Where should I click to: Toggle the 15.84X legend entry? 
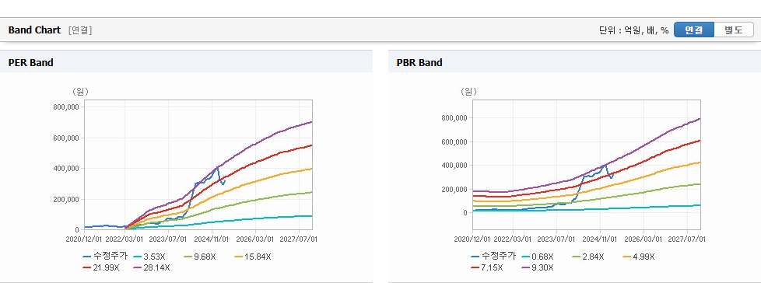pos(252,257)
